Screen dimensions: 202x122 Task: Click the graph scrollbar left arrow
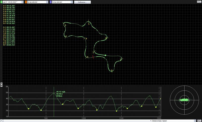click(1, 121)
